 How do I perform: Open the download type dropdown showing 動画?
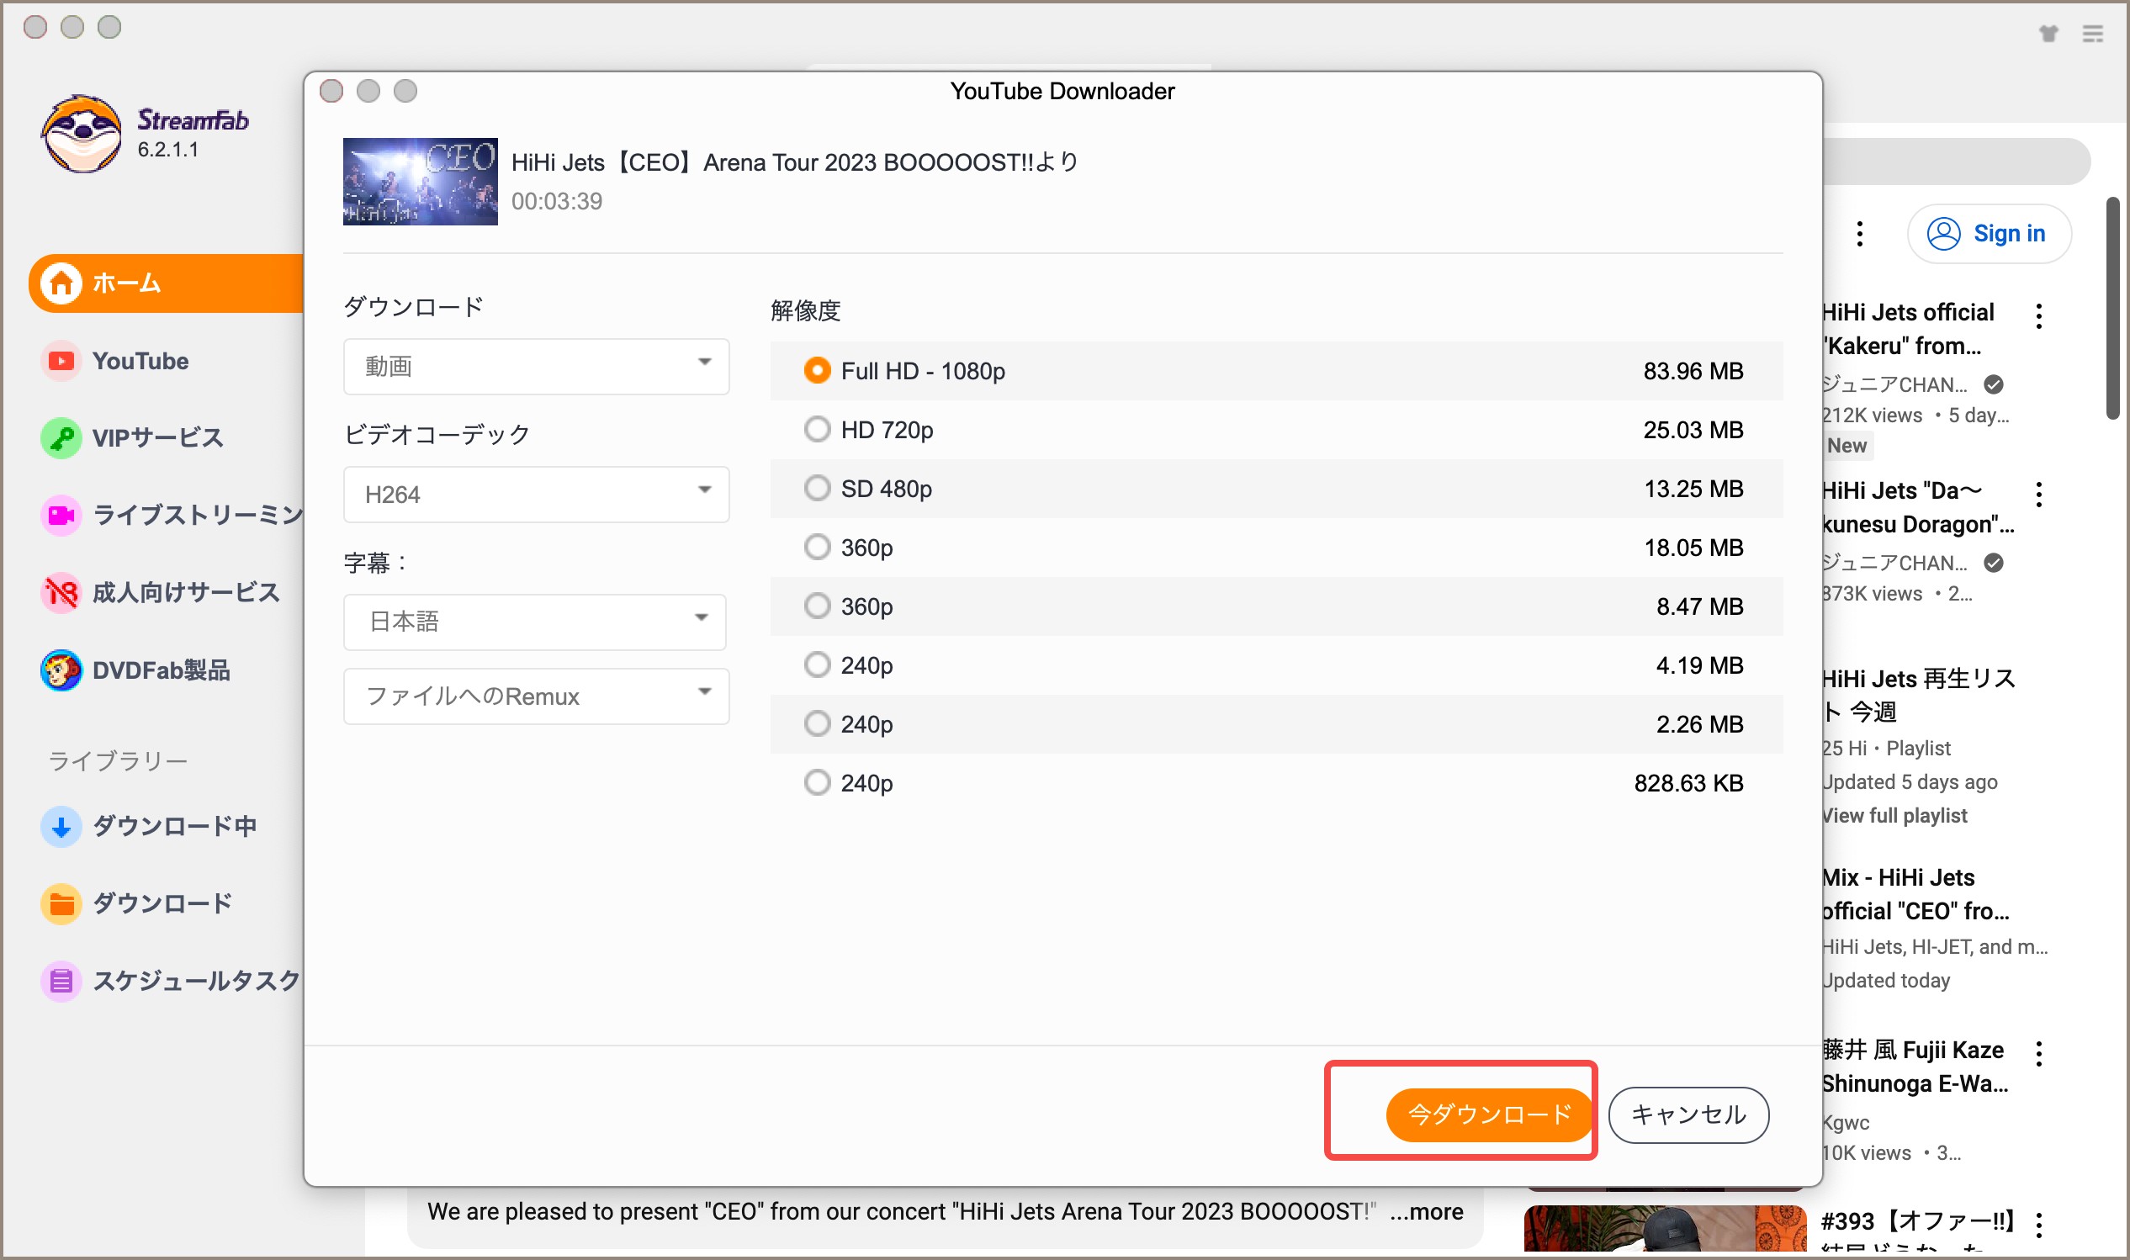[537, 366]
